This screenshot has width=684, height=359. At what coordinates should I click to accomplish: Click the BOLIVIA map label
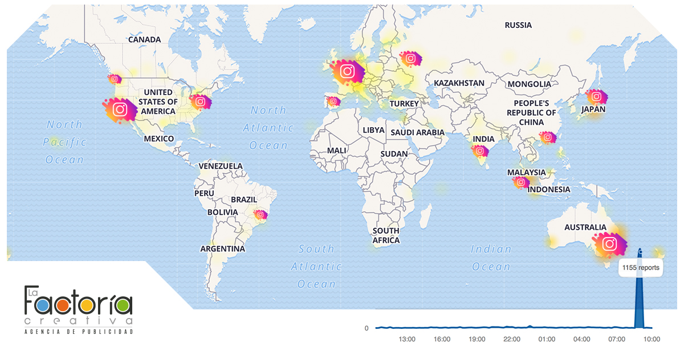pos(222,212)
